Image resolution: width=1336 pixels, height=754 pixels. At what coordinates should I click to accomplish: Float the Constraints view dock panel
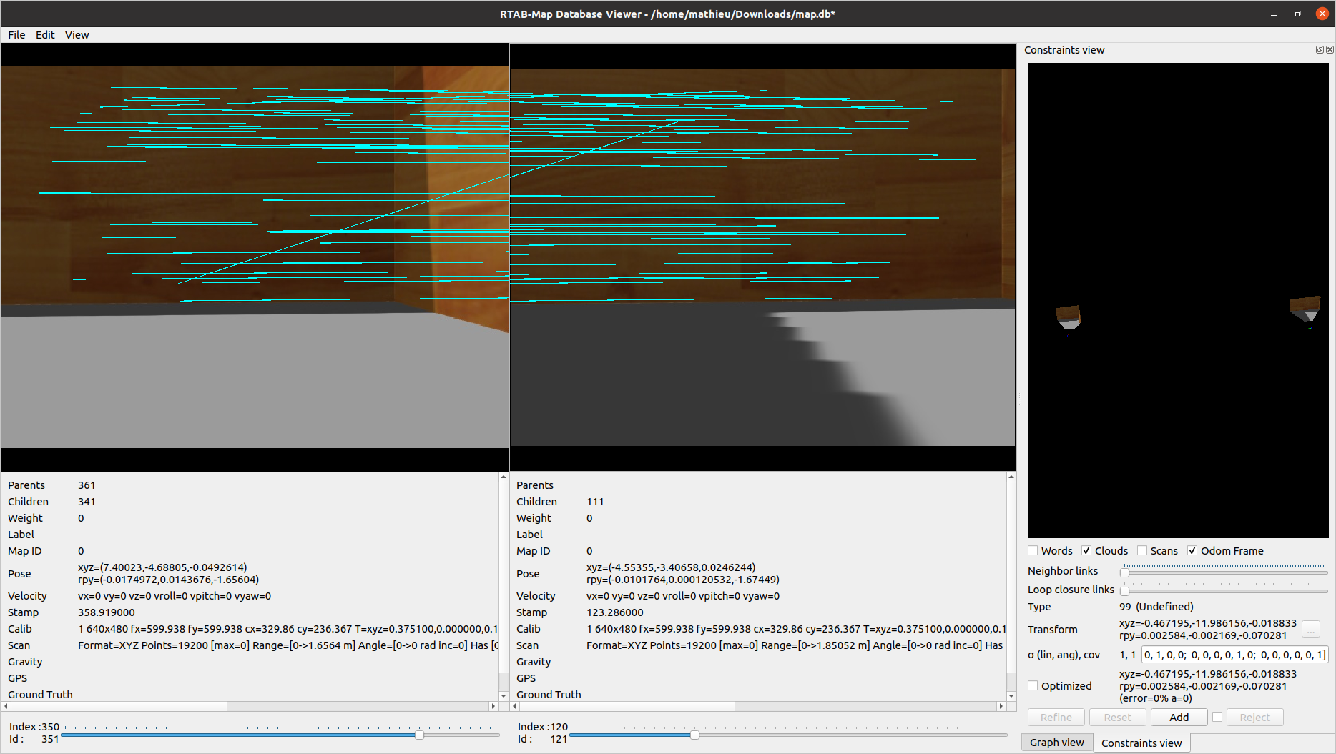pyautogui.click(x=1320, y=50)
